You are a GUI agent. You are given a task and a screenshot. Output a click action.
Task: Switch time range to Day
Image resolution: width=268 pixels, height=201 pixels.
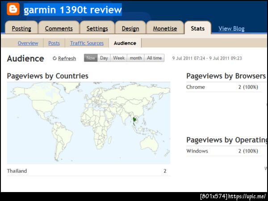[x=104, y=58]
